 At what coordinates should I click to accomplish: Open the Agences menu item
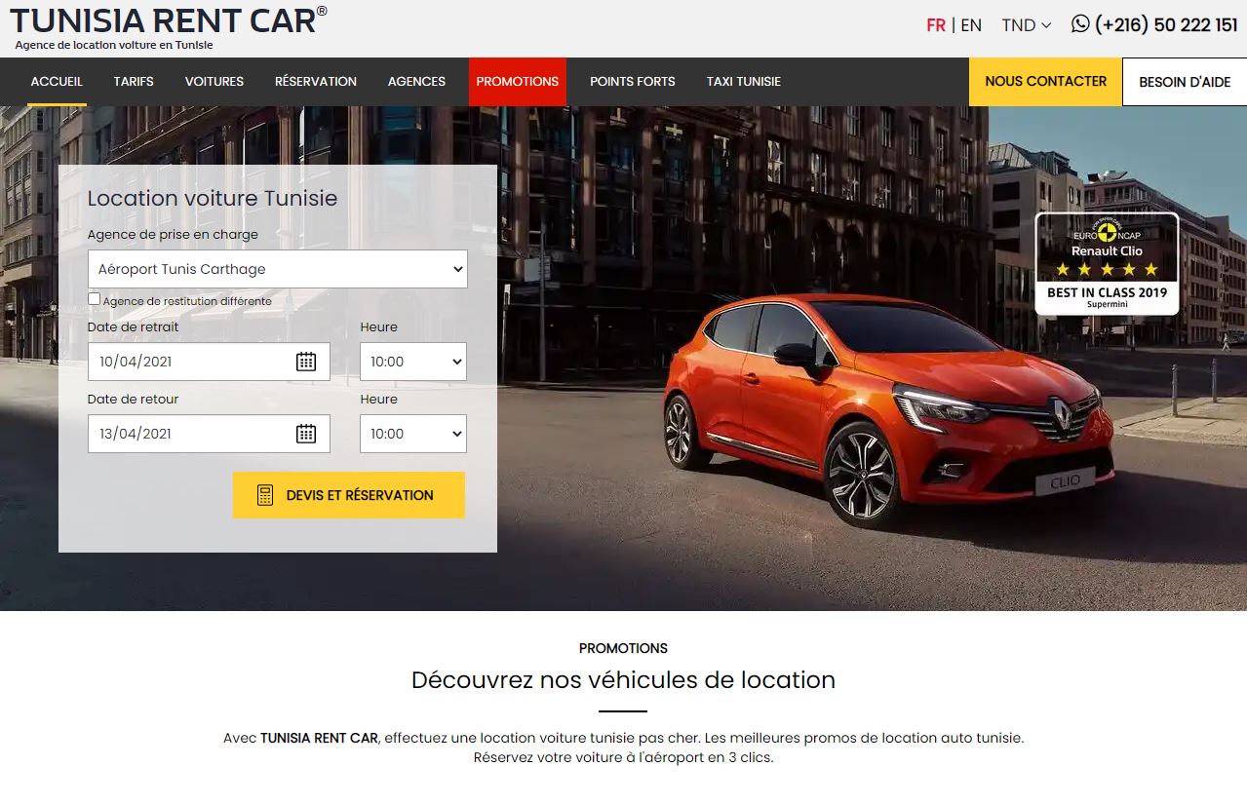[416, 82]
